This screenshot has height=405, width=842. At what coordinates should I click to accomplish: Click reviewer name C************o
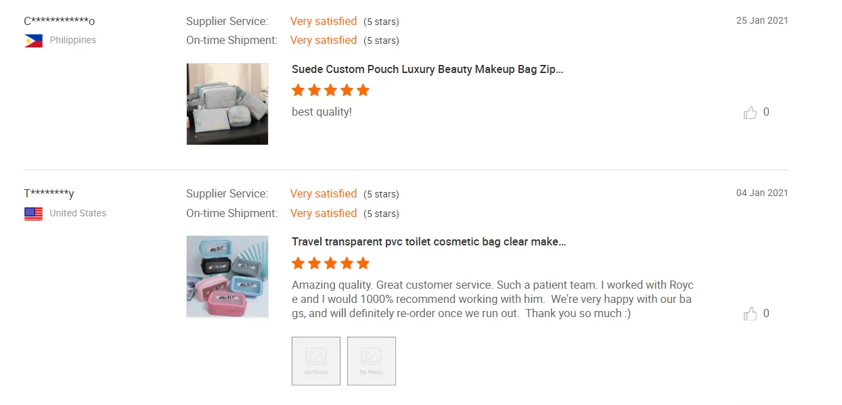click(60, 21)
